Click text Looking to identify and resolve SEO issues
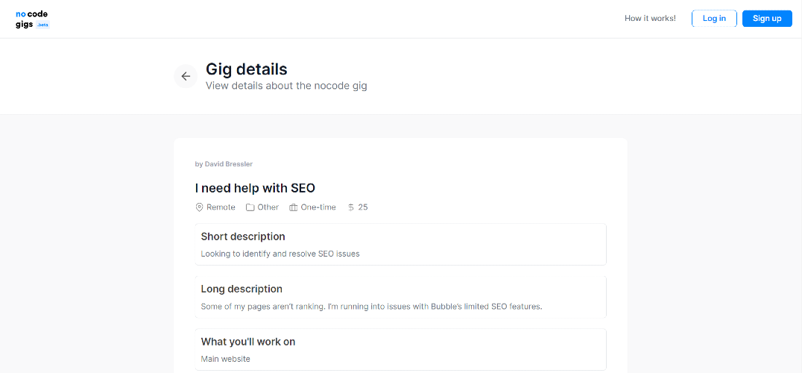Viewport: 802px width, 373px height. tap(280, 254)
